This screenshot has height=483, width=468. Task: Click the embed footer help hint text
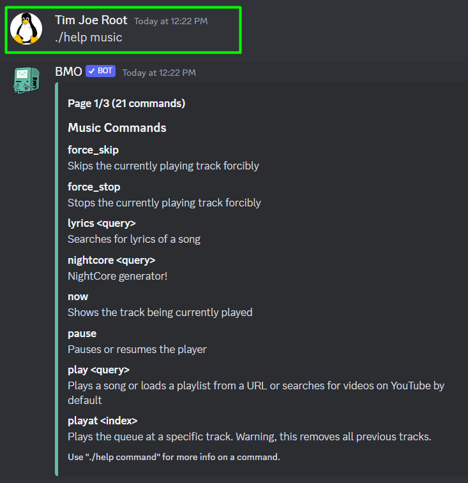pyautogui.click(x=174, y=457)
